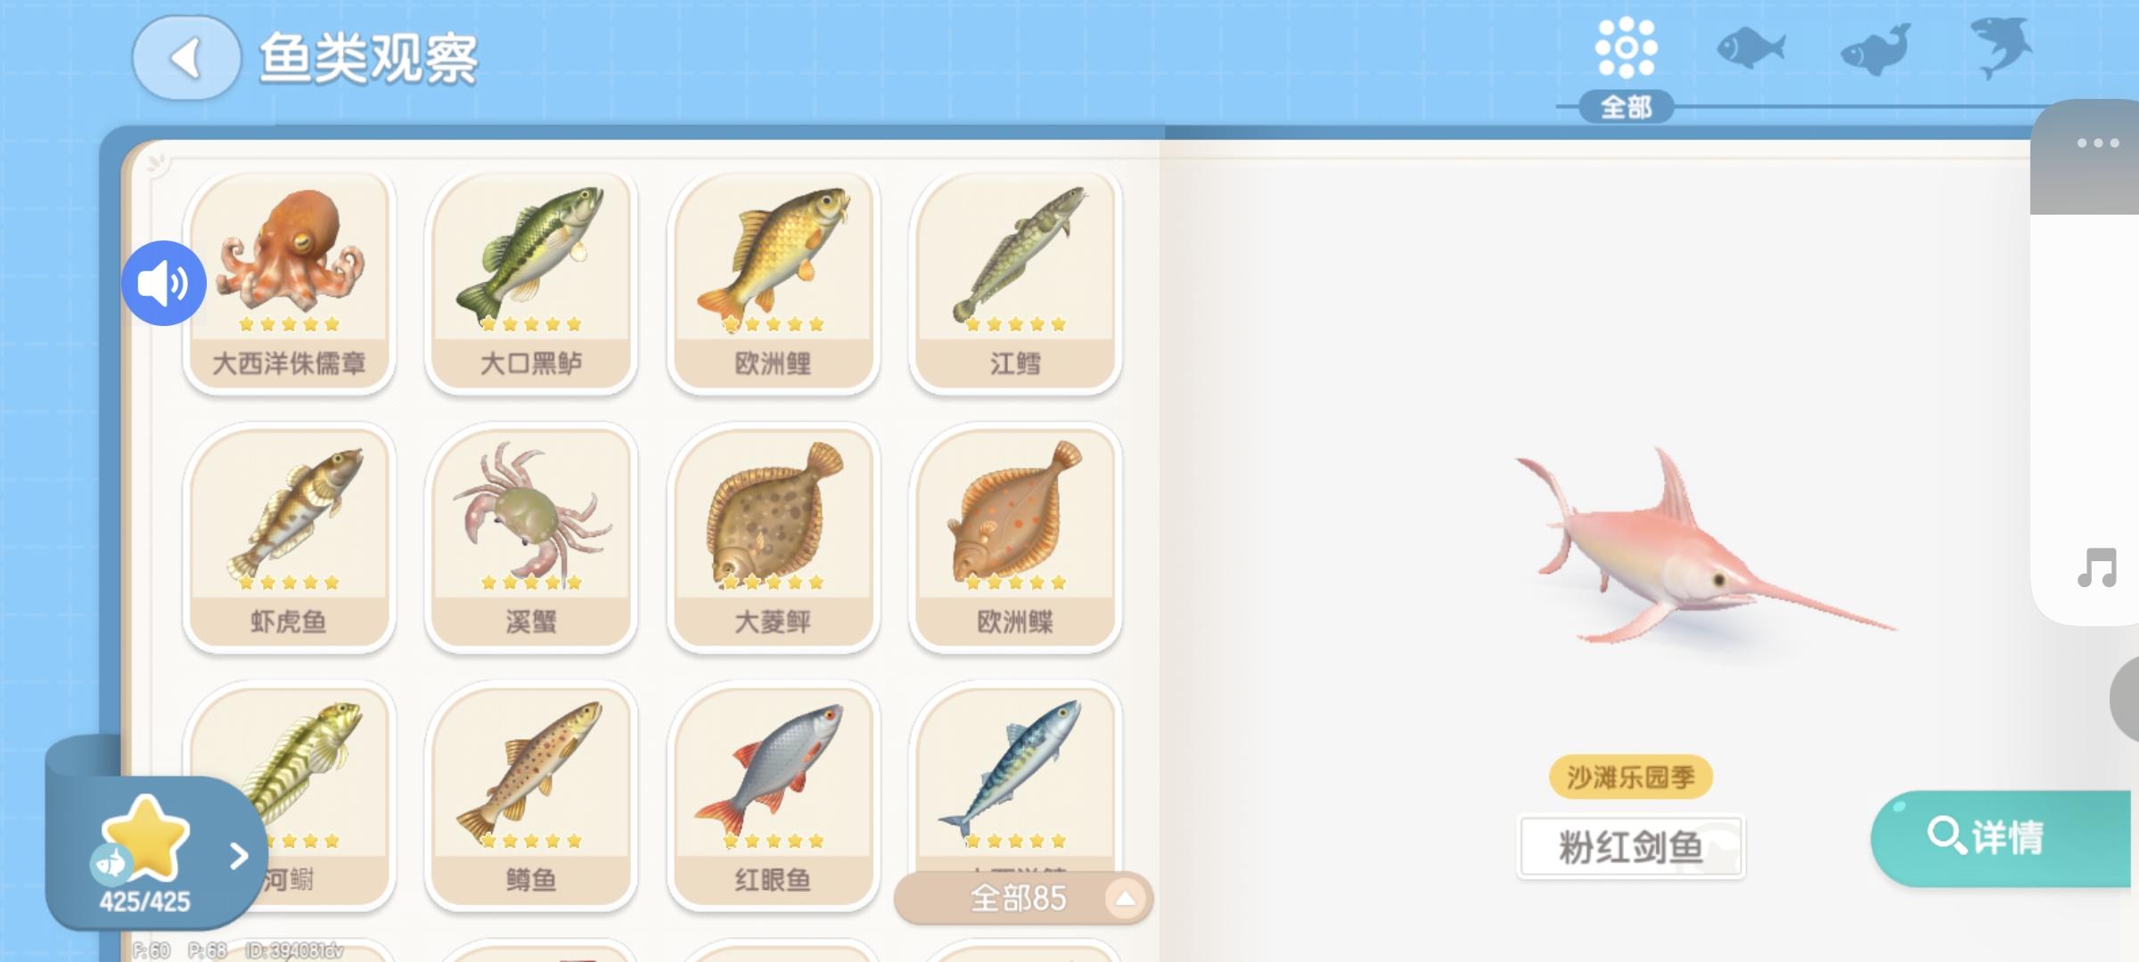Filter by dolphin-shaped fish icon

coord(1875,49)
